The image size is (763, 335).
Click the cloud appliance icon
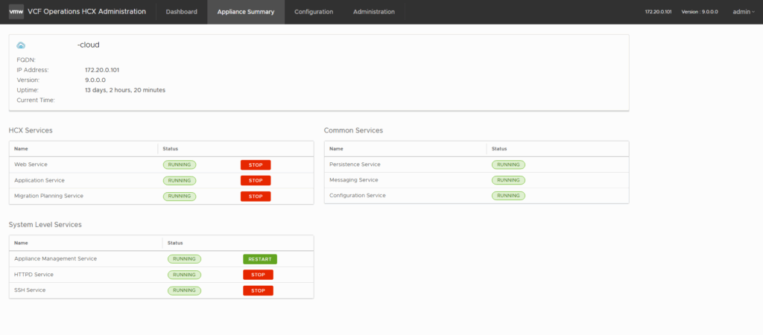[21, 45]
